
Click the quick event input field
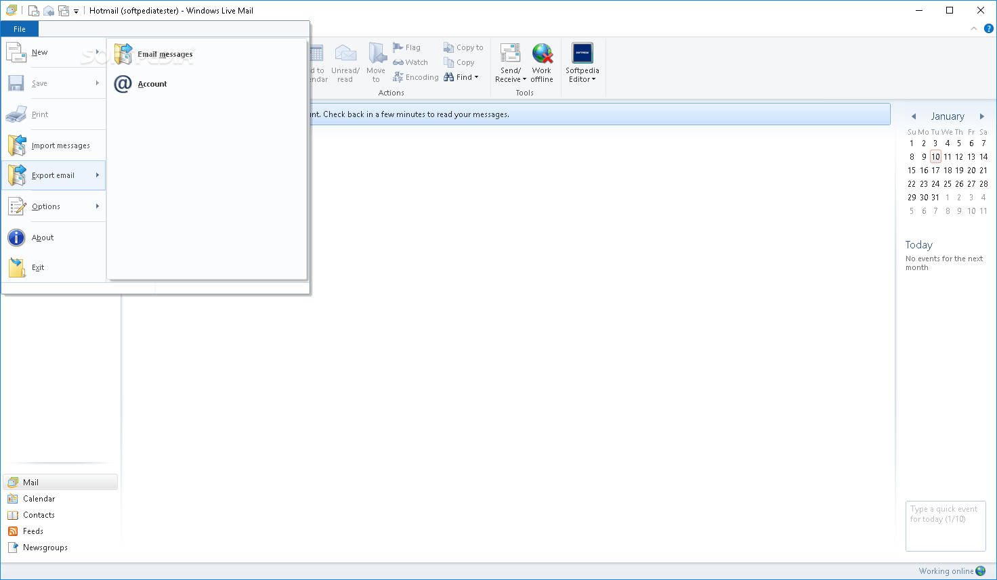946,526
